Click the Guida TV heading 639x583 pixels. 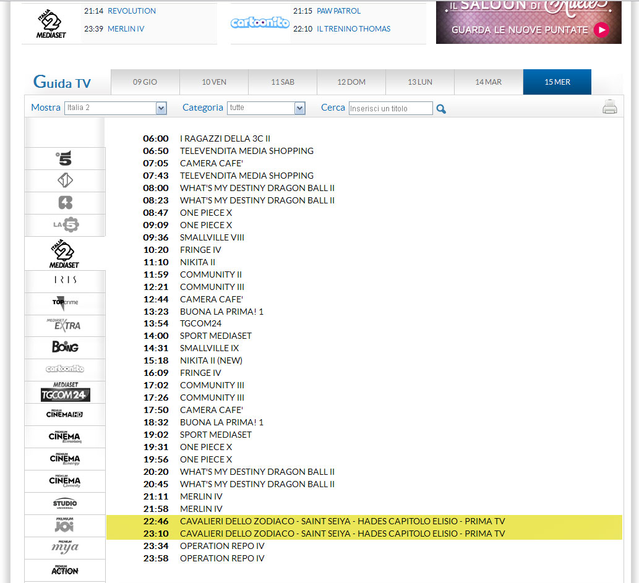62,82
